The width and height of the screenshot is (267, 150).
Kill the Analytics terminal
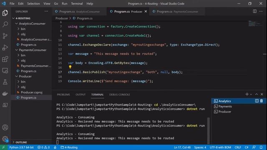pos(262,101)
